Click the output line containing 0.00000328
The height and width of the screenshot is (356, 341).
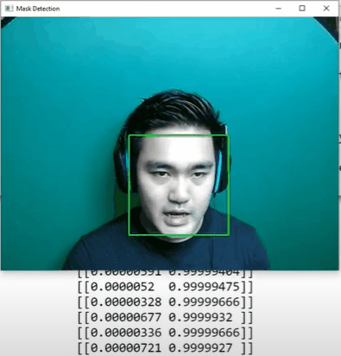(x=165, y=302)
